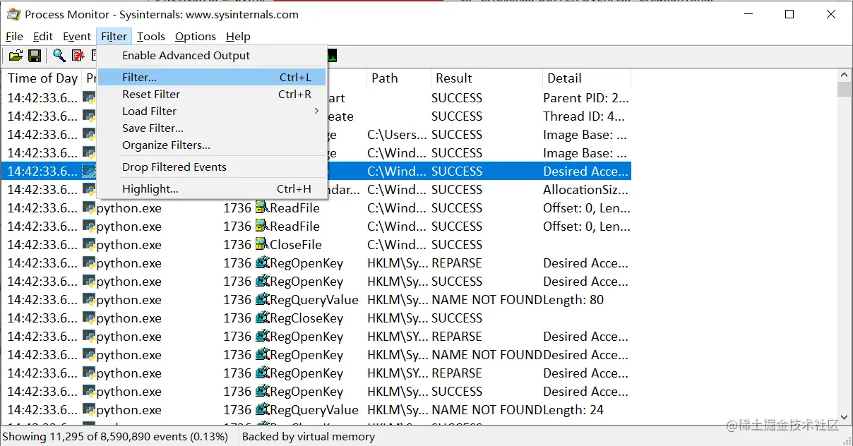Click the highlighted 'Desired Acce...' selected row cell
Viewport: 853px width, 446px height.
585,171
